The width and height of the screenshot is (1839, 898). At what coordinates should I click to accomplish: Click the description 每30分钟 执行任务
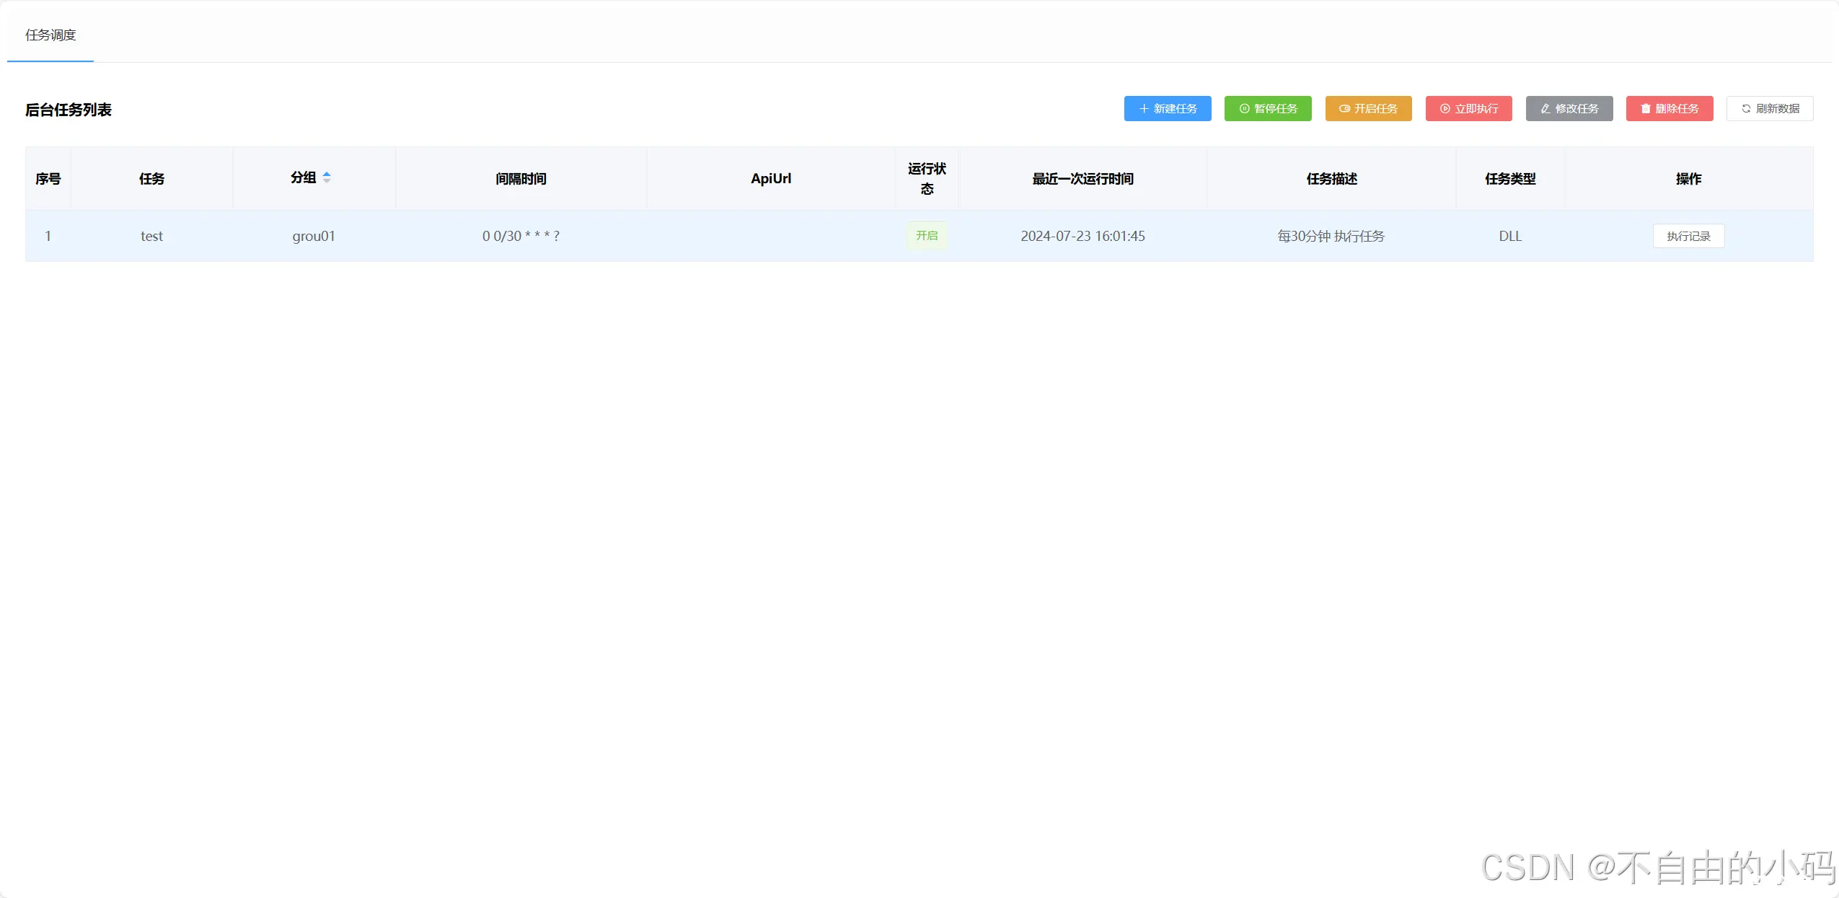pyautogui.click(x=1331, y=236)
